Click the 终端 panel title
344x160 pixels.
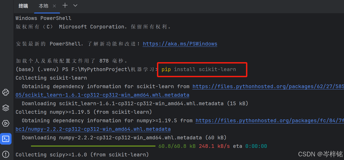click(x=23, y=6)
